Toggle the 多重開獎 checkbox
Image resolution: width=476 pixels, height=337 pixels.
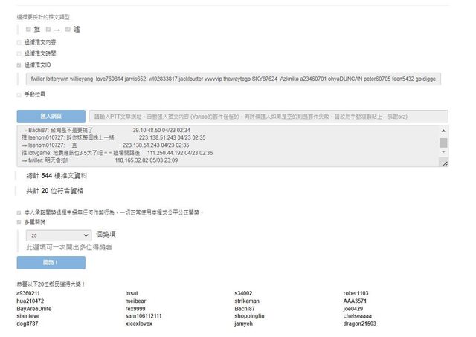coord(19,221)
